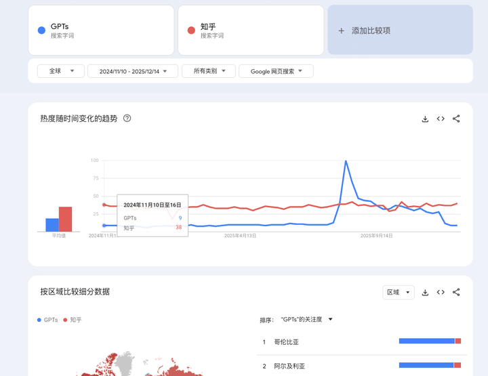
Task: Download the interest over time chart data
Action: (x=425, y=119)
